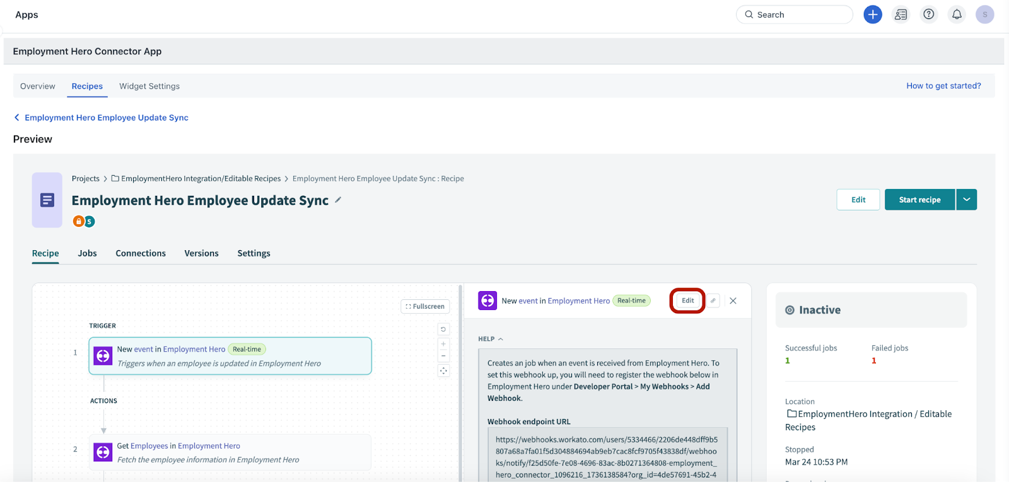
Task: Click Projects in the breadcrumb
Action: click(86, 179)
